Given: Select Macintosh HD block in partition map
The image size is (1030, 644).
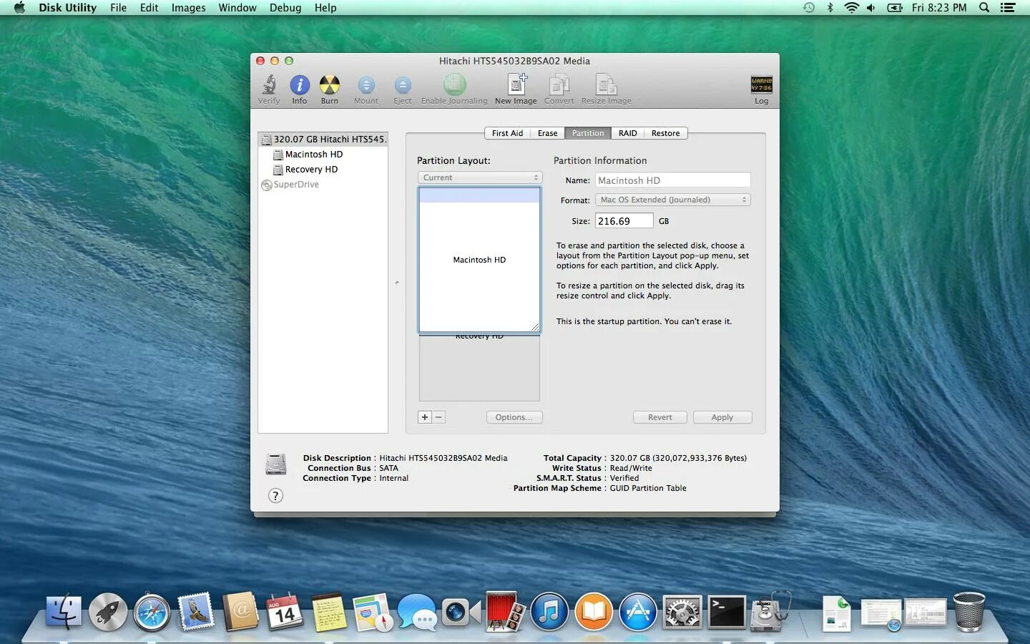Looking at the screenshot, I should (479, 260).
